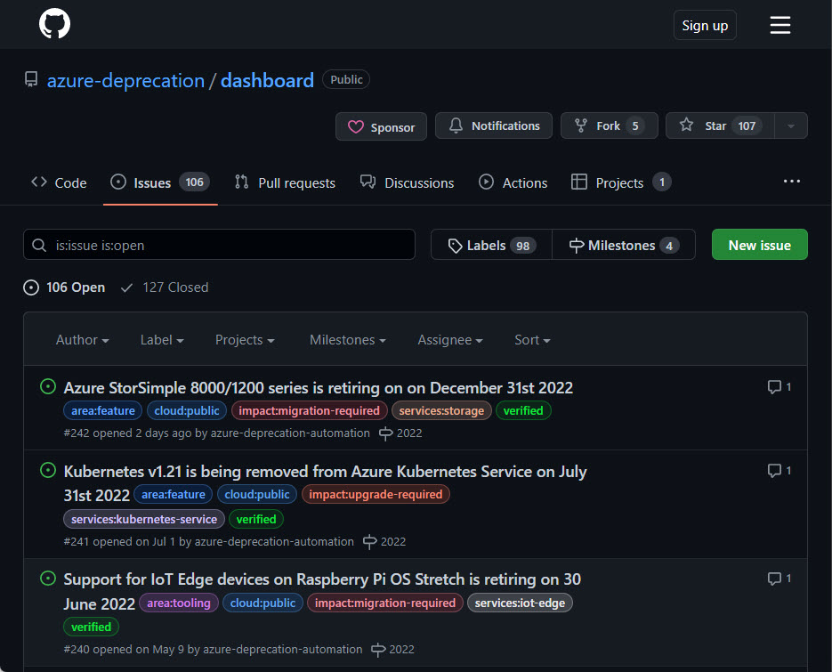This screenshot has width=832, height=672.
Task: Click the repository book icon
Action: [31, 79]
